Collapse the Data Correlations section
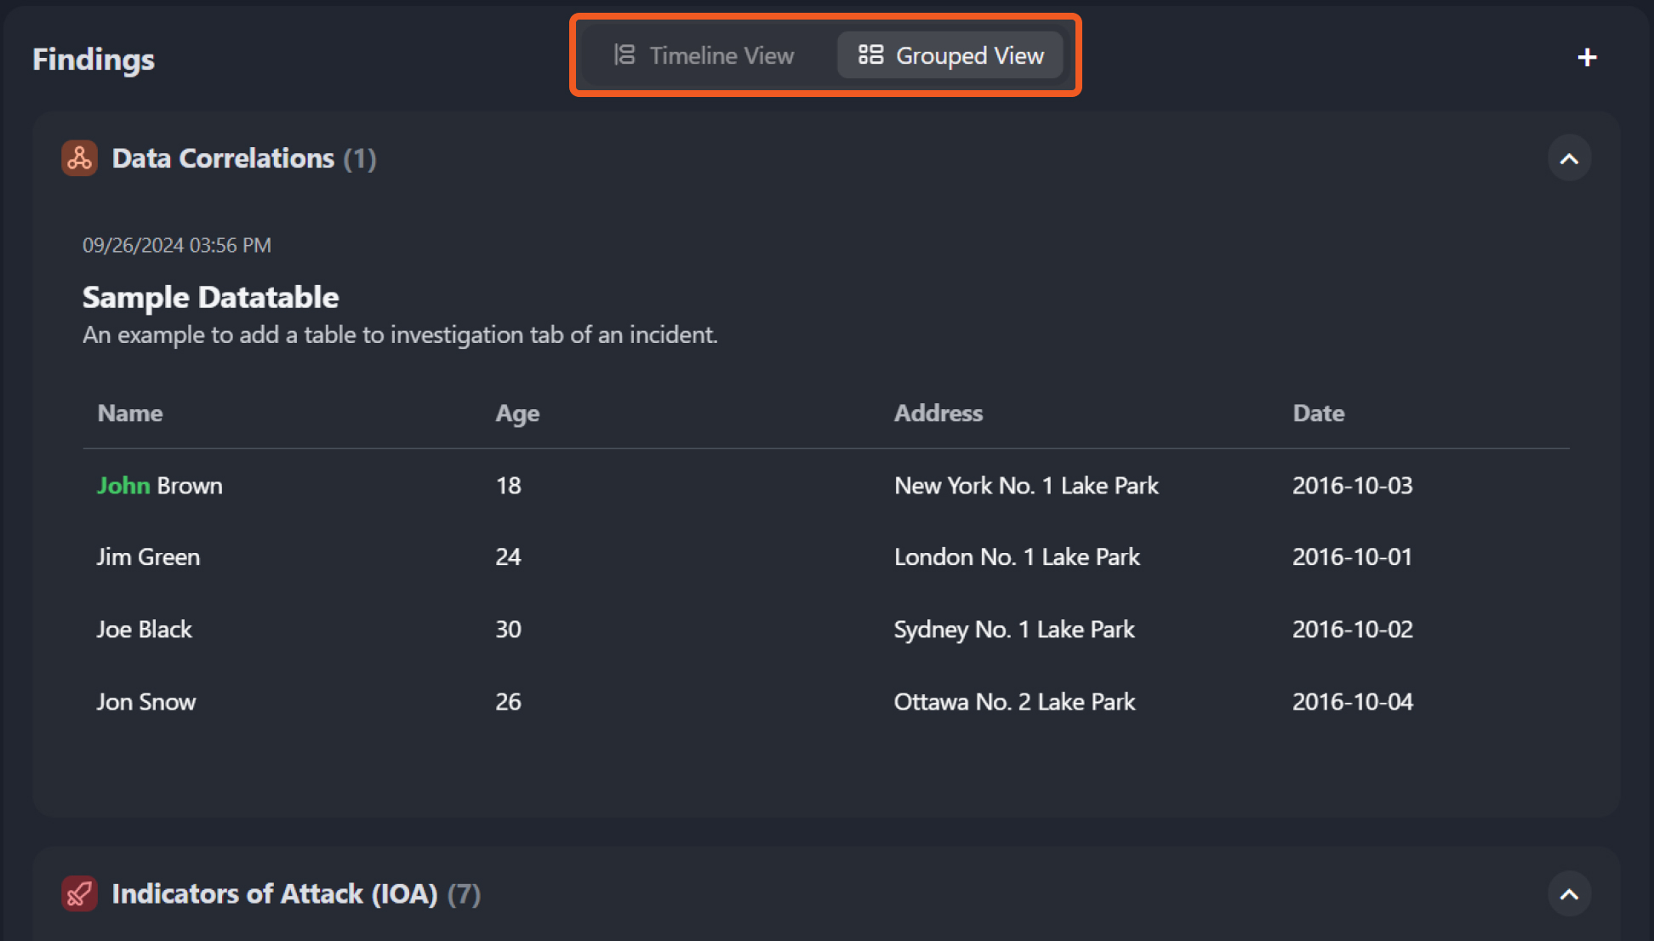The width and height of the screenshot is (1654, 941). (1569, 158)
